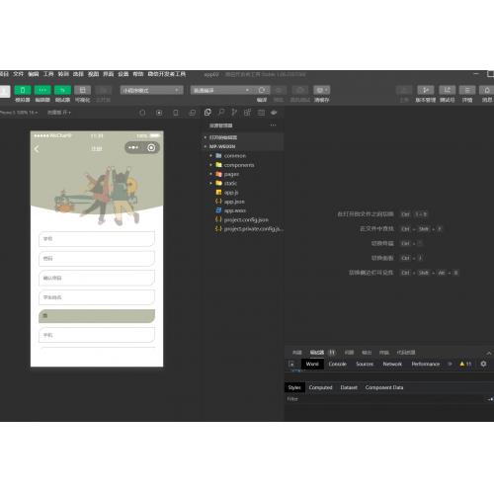Screen dimensions: 494x494
Task: Click the element inspector select icon
Action: click(x=291, y=364)
